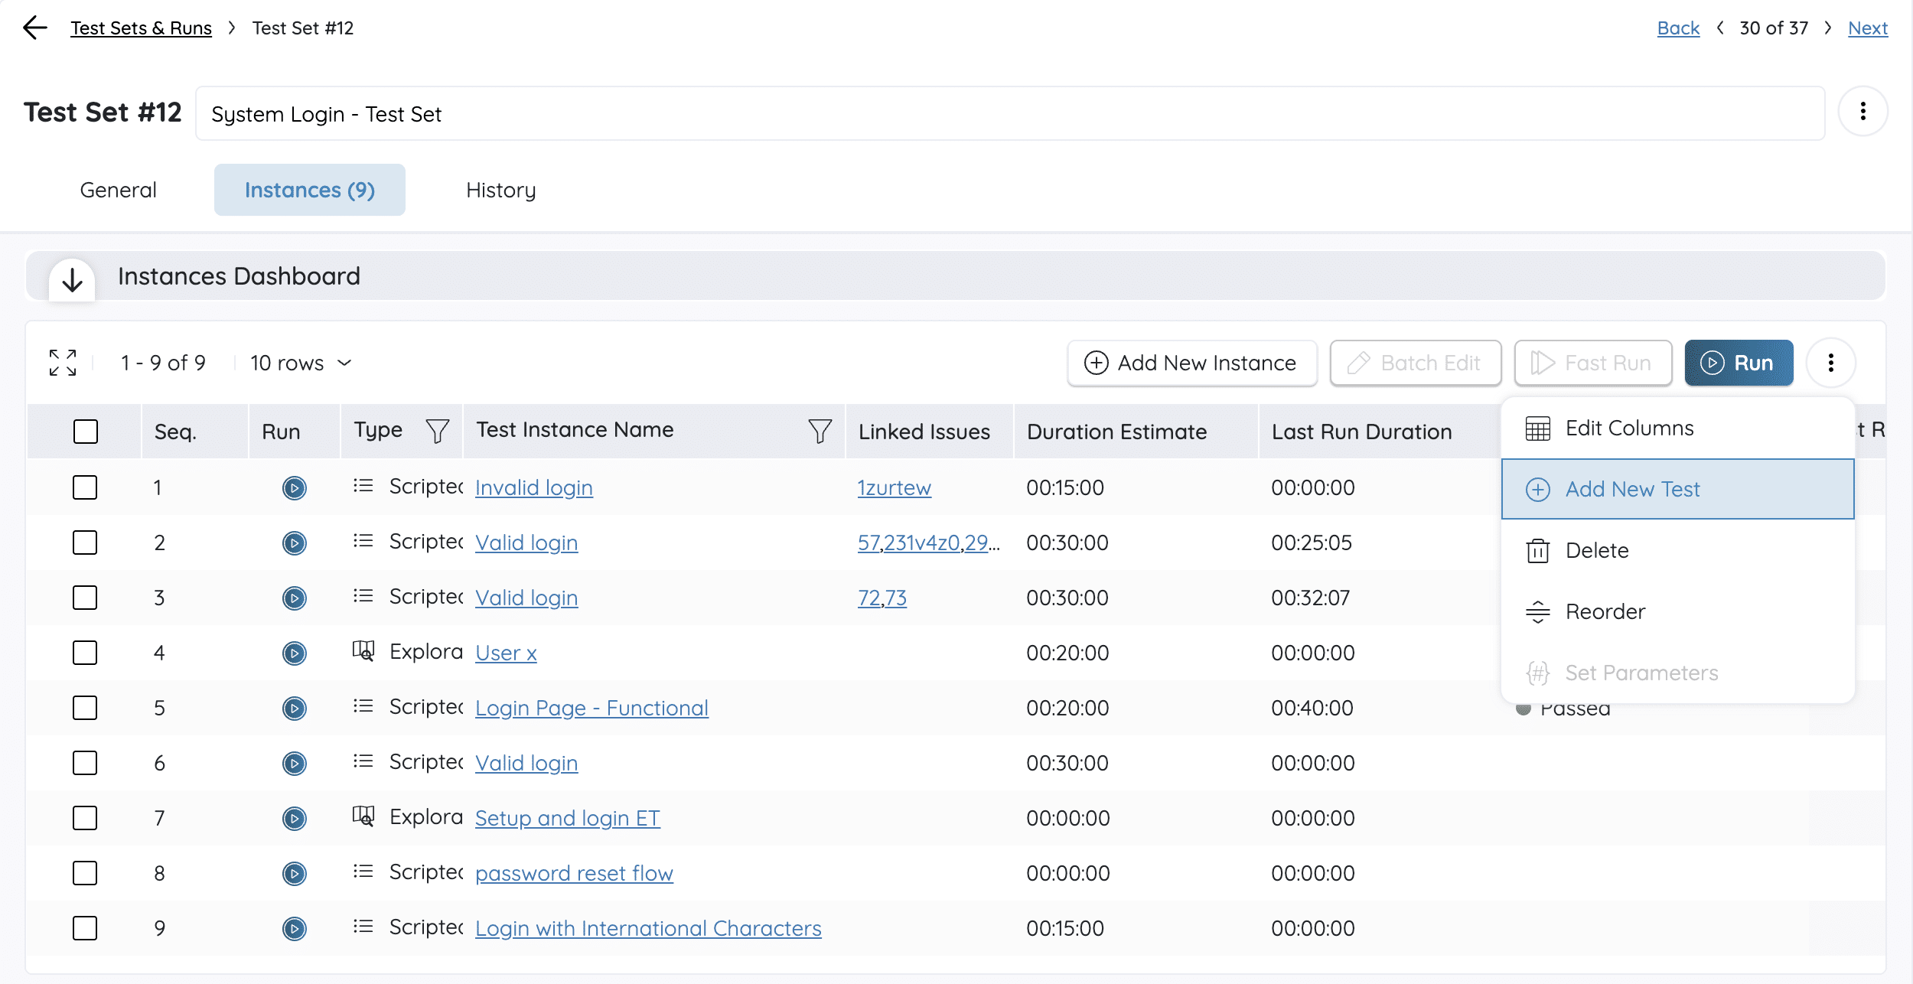Click the Batch Edit button

pyautogui.click(x=1415, y=363)
